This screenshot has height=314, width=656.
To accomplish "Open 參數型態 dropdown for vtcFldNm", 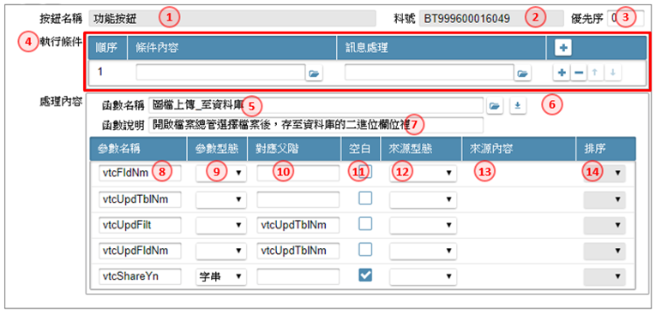I will pos(220,173).
